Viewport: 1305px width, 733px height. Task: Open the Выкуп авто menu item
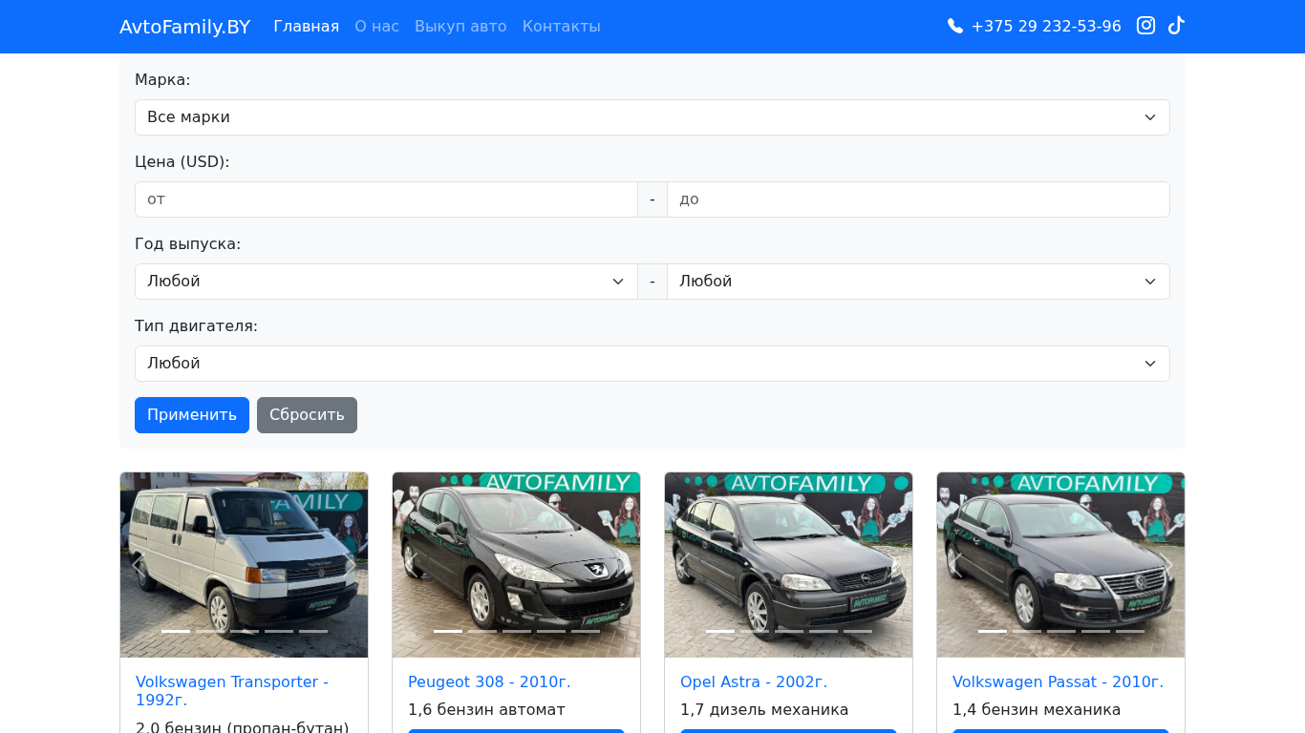(460, 27)
